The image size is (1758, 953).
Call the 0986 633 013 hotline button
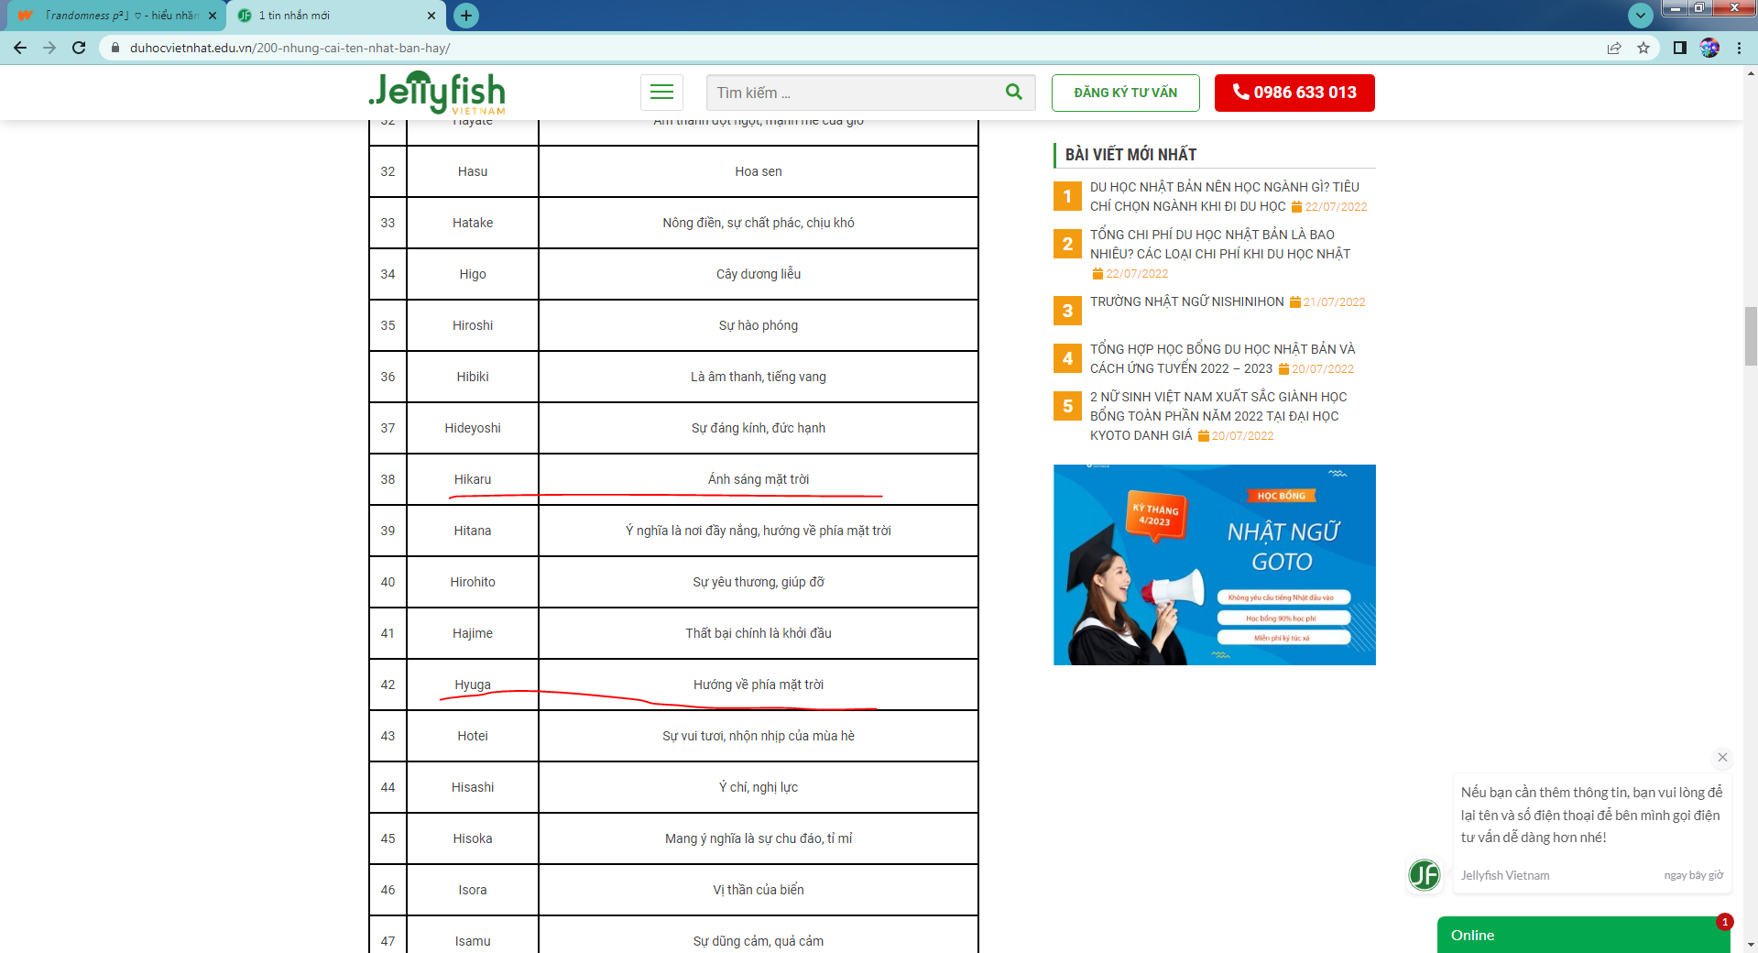coord(1294,93)
